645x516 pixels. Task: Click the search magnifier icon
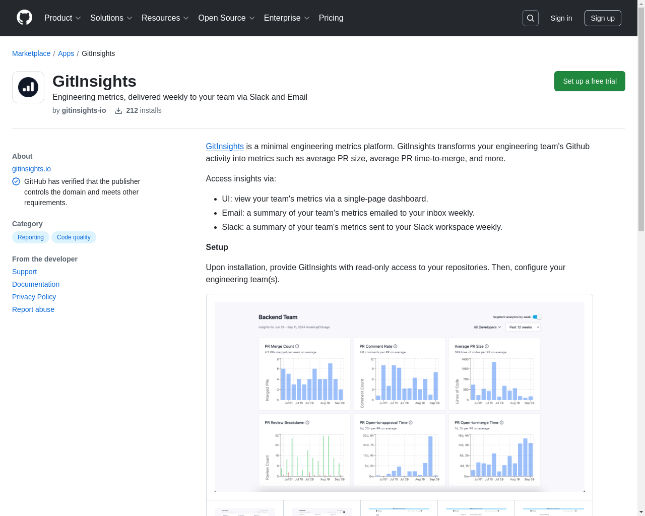531,18
